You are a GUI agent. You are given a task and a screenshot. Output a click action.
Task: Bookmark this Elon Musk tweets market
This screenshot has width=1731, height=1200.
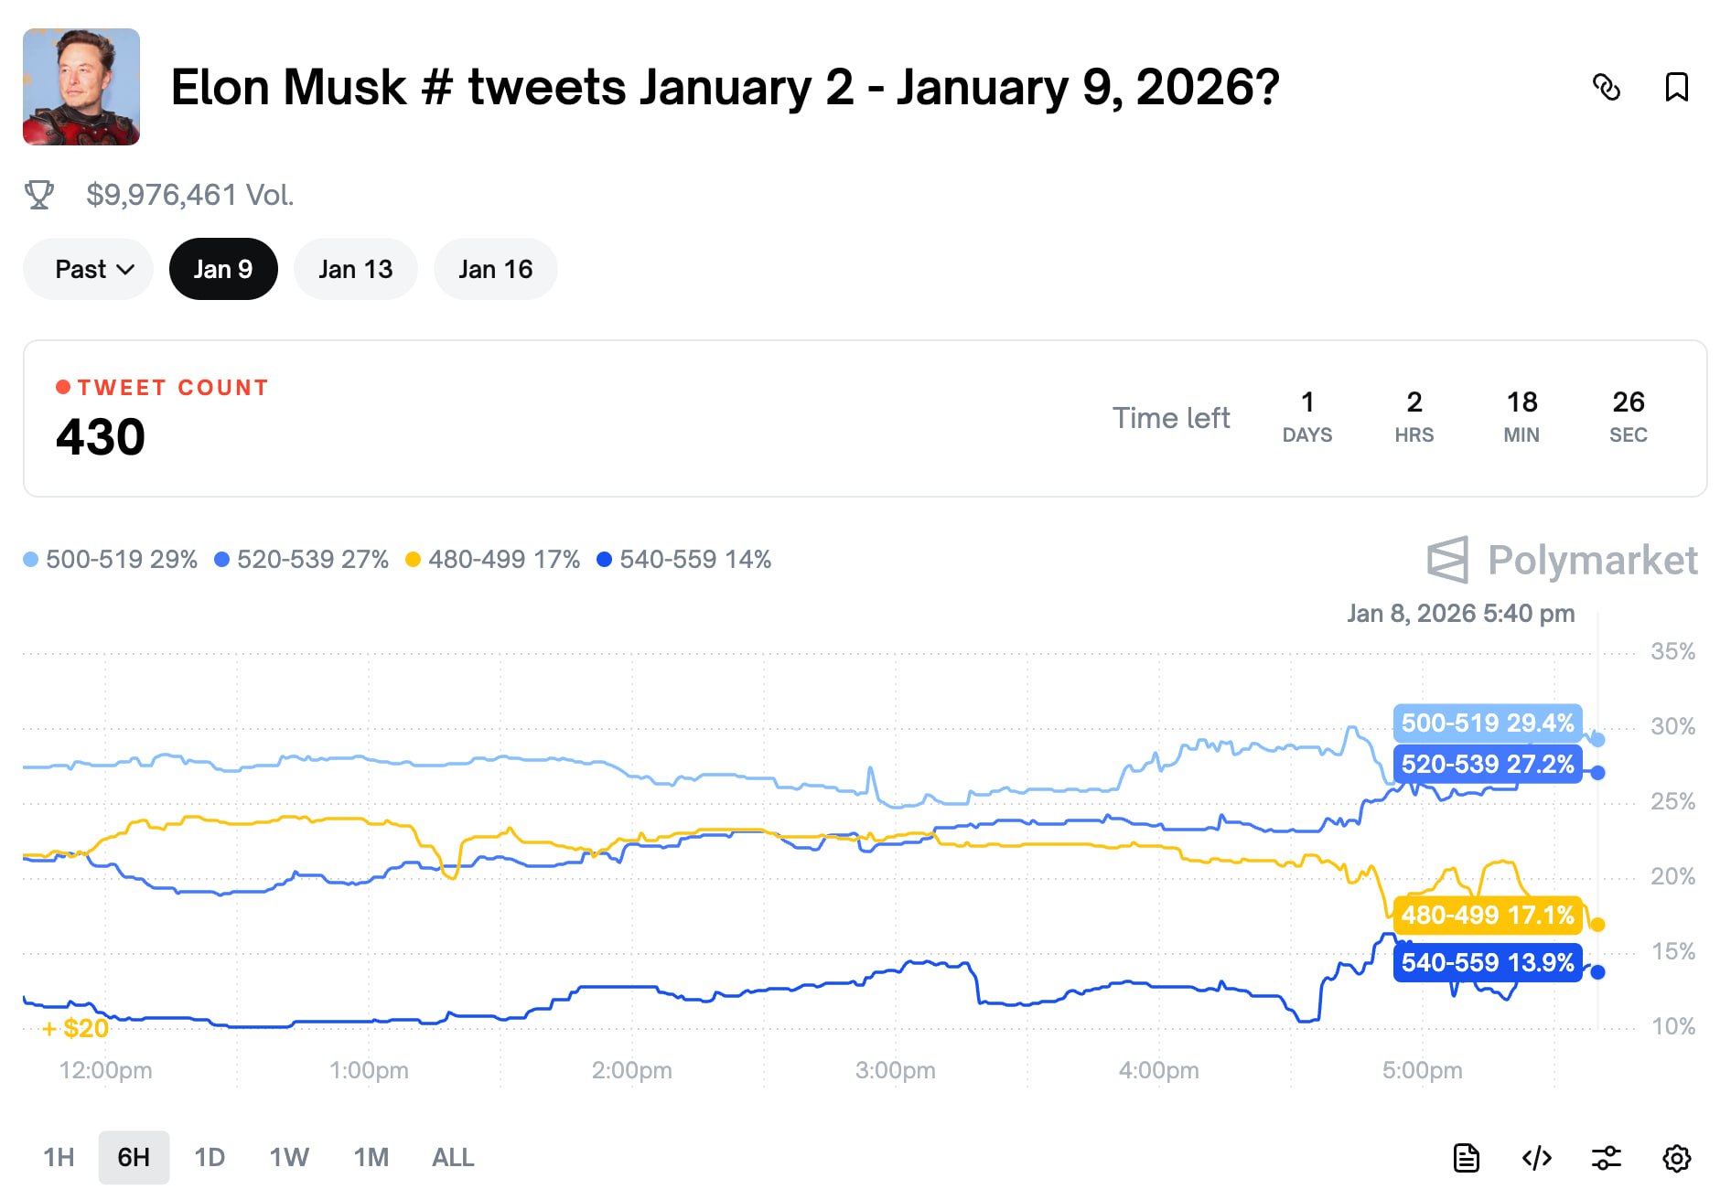pyautogui.click(x=1676, y=88)
